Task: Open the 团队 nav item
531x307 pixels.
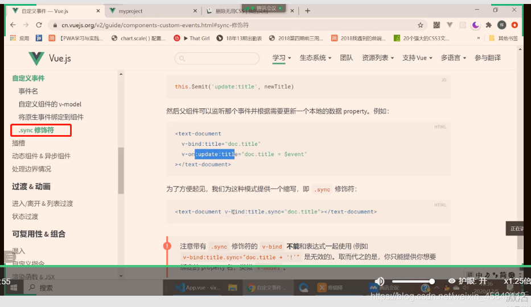Action: 347,58
